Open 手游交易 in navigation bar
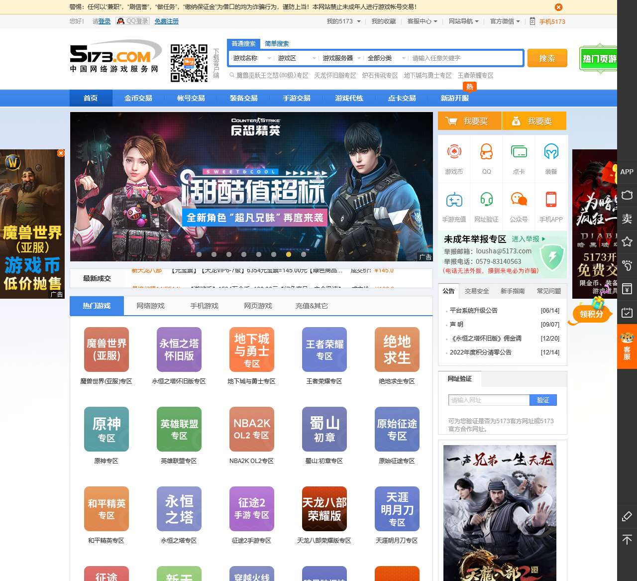Viewport: 637px width, 581px height. click(x=297, y=98)
